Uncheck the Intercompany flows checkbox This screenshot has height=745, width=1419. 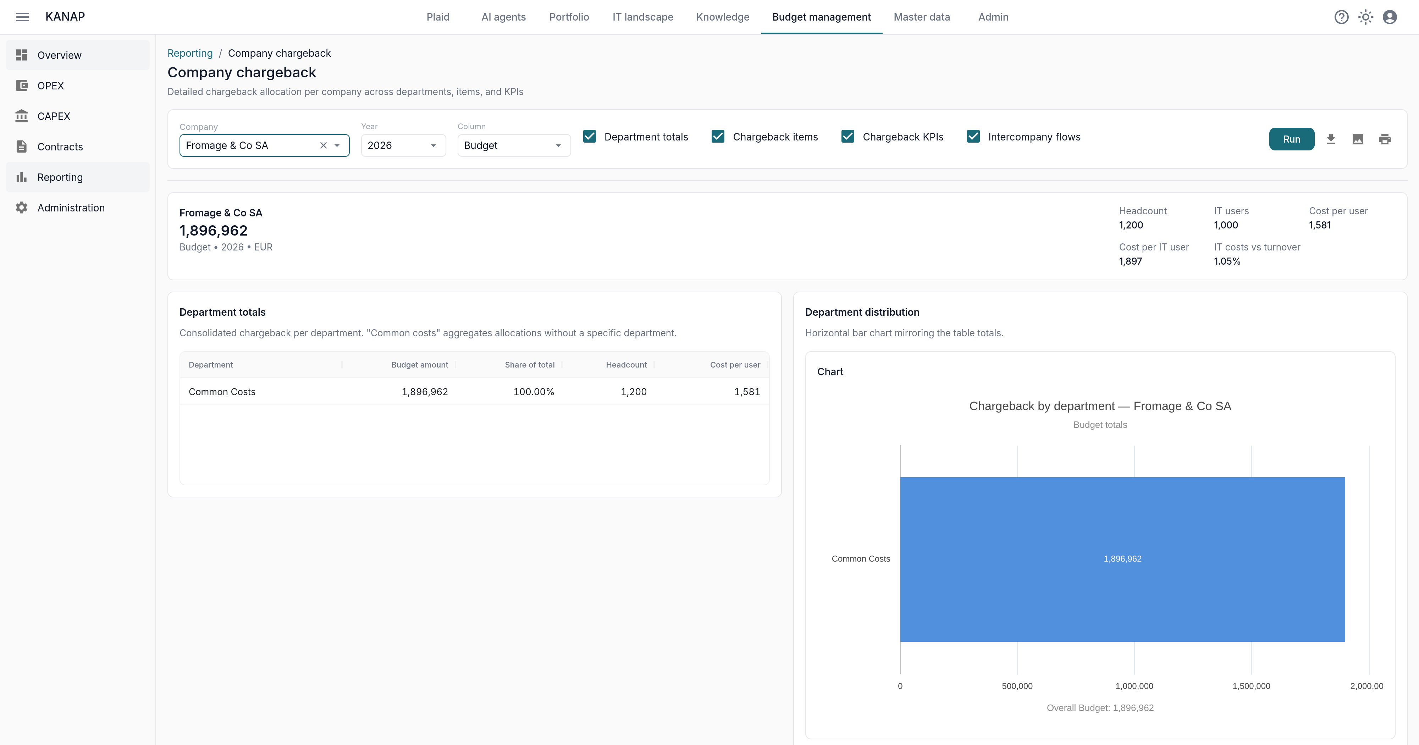click(973, 137)
